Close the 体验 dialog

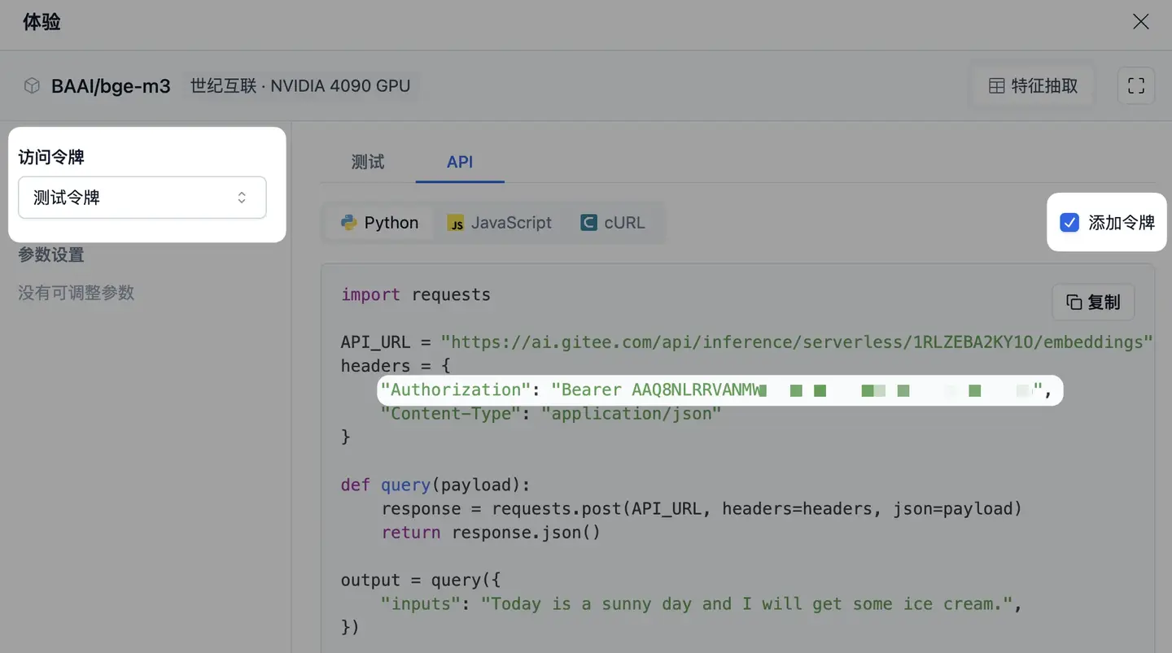(x=1140, y=22)
